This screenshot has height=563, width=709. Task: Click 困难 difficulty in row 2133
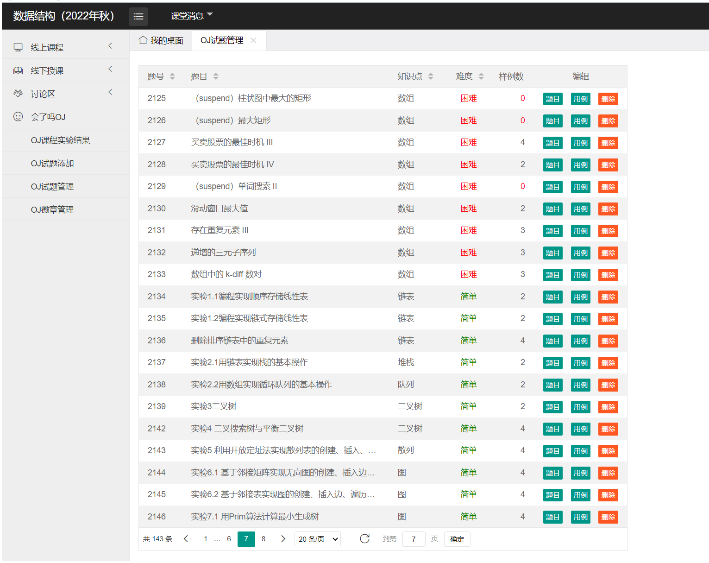[469, 274]
